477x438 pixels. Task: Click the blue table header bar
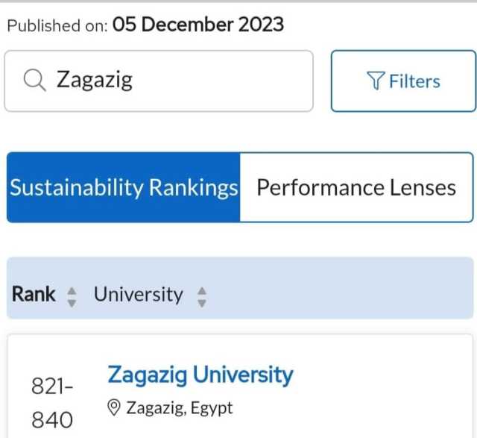tap(240, 288)
